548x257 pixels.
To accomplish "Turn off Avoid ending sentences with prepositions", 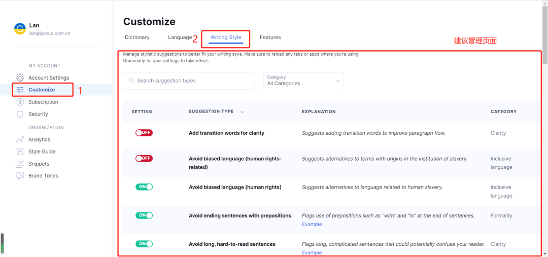I will coord(144,215).
